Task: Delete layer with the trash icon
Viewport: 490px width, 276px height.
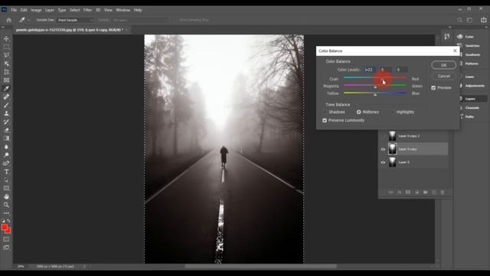Action: click(x=443, y=192)
